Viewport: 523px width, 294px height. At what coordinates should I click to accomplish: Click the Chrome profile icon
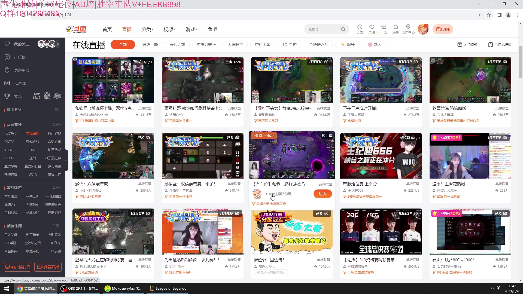[x=508, y=15]
